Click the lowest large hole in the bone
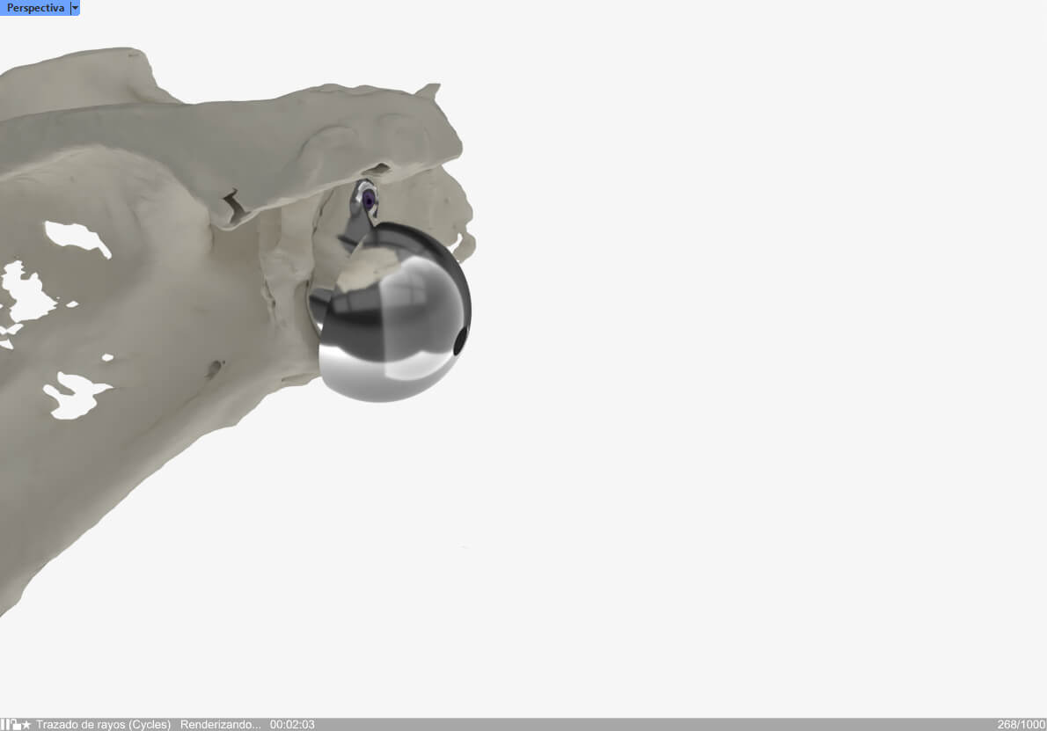 (x=77, y=396)
